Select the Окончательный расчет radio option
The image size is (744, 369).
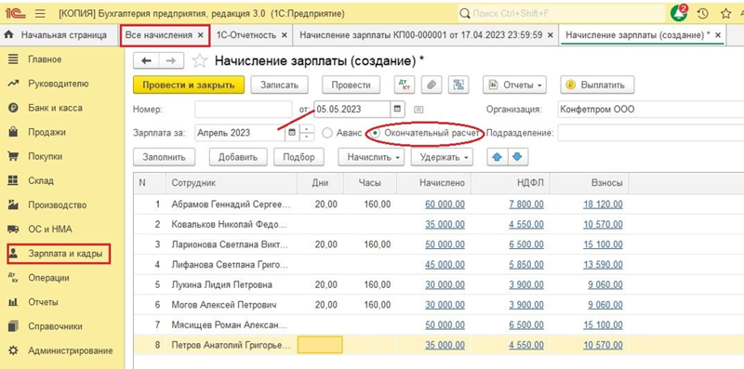tap(377, 133)
